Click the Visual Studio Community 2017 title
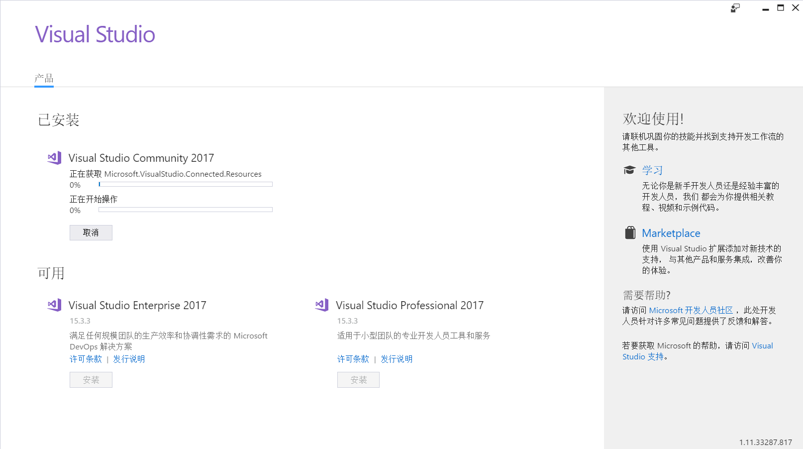 tap(141, 158)
